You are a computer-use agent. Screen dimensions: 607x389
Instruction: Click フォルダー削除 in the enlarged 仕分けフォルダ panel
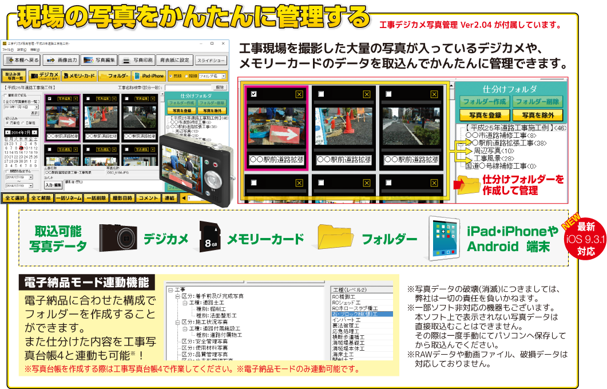pyautogui.click(x=537, y=102)
